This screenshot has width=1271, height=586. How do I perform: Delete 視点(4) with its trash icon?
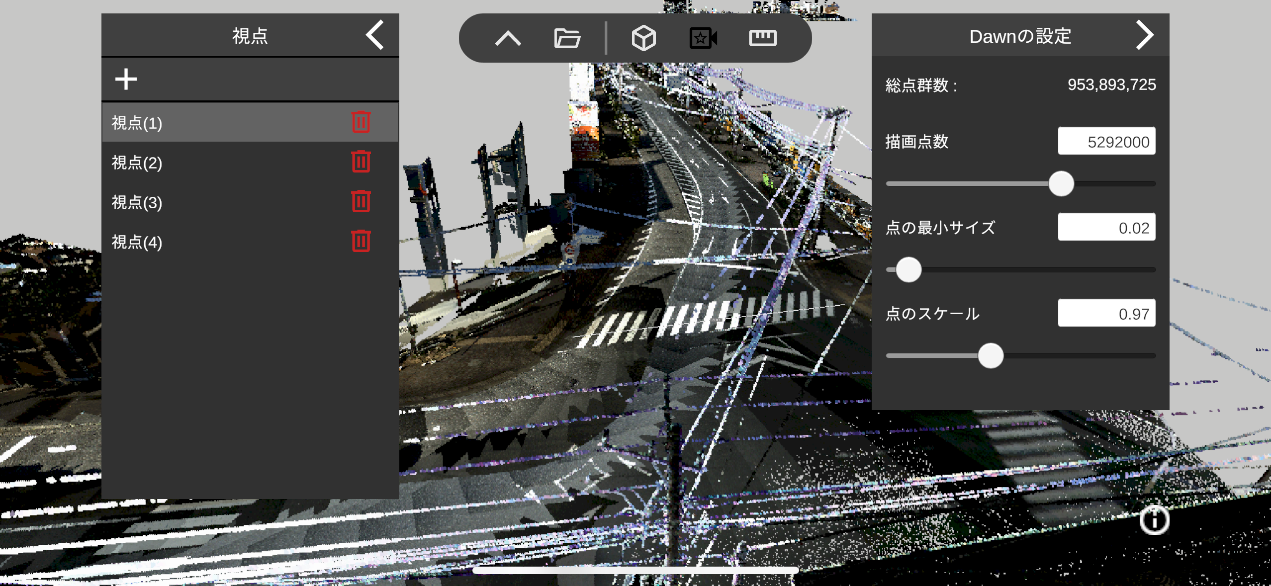click(361, 241)
